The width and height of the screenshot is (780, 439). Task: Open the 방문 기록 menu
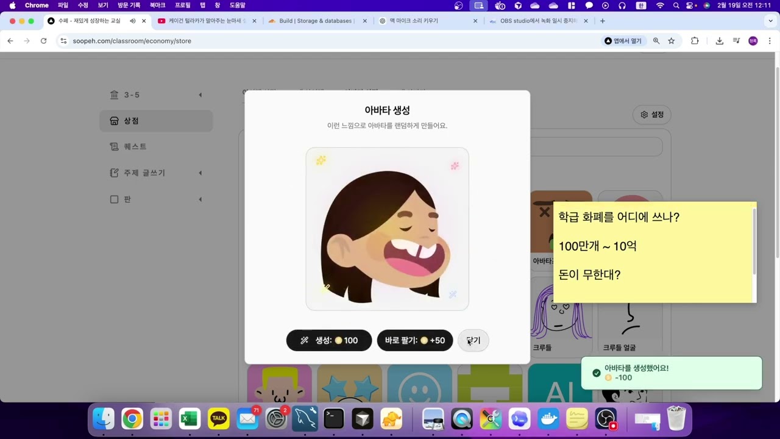[x=129, y=5]
